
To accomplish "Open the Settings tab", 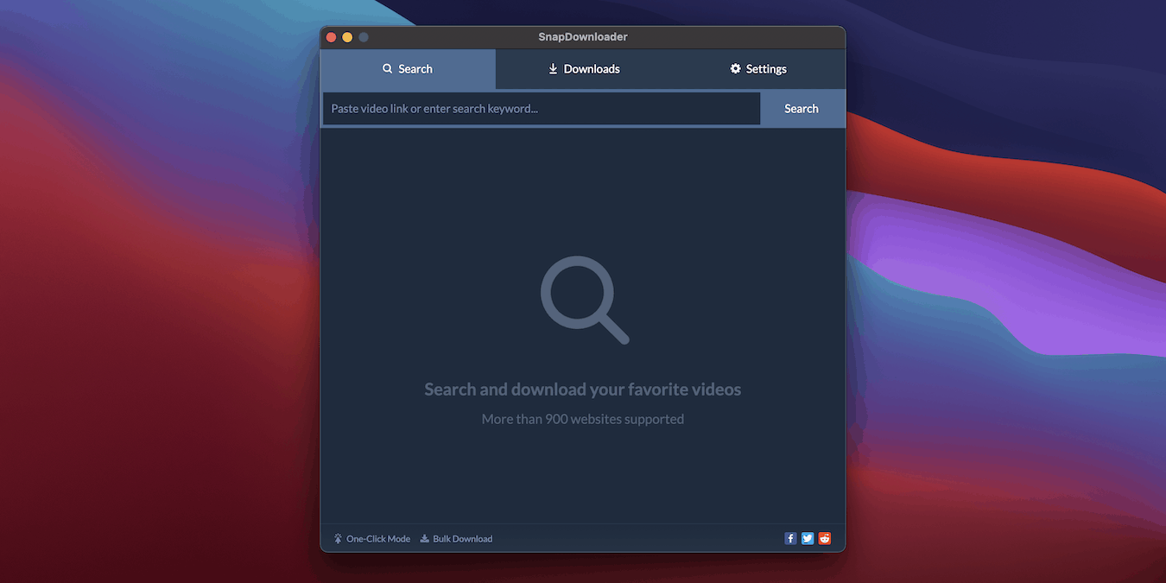I will pyautogui.click(x=757, y=68).
